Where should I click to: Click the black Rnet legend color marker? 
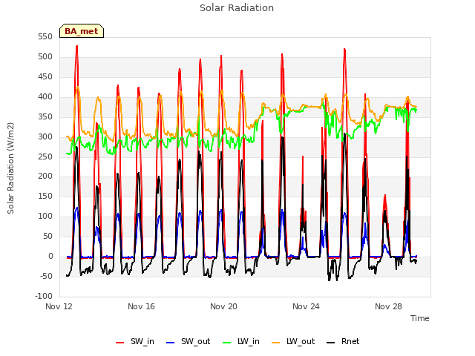(x=331, y=343)
